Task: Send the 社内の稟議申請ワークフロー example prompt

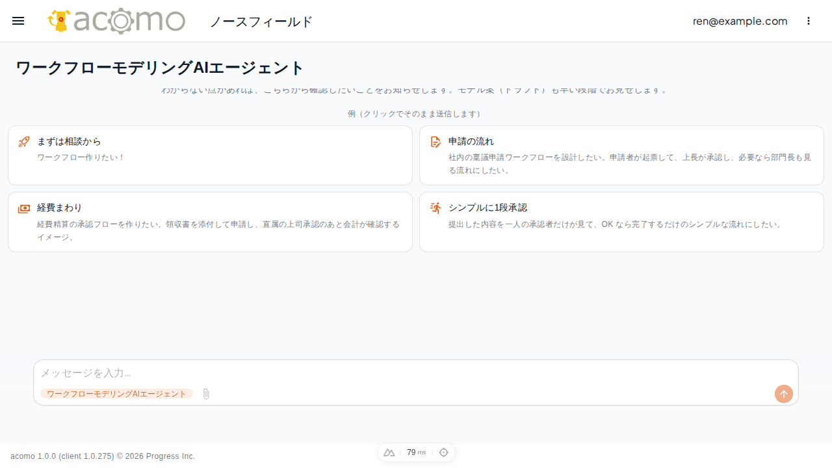Action: coord(621,155)
